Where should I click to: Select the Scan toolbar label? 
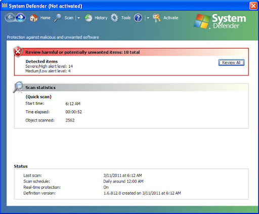[69, 18]
